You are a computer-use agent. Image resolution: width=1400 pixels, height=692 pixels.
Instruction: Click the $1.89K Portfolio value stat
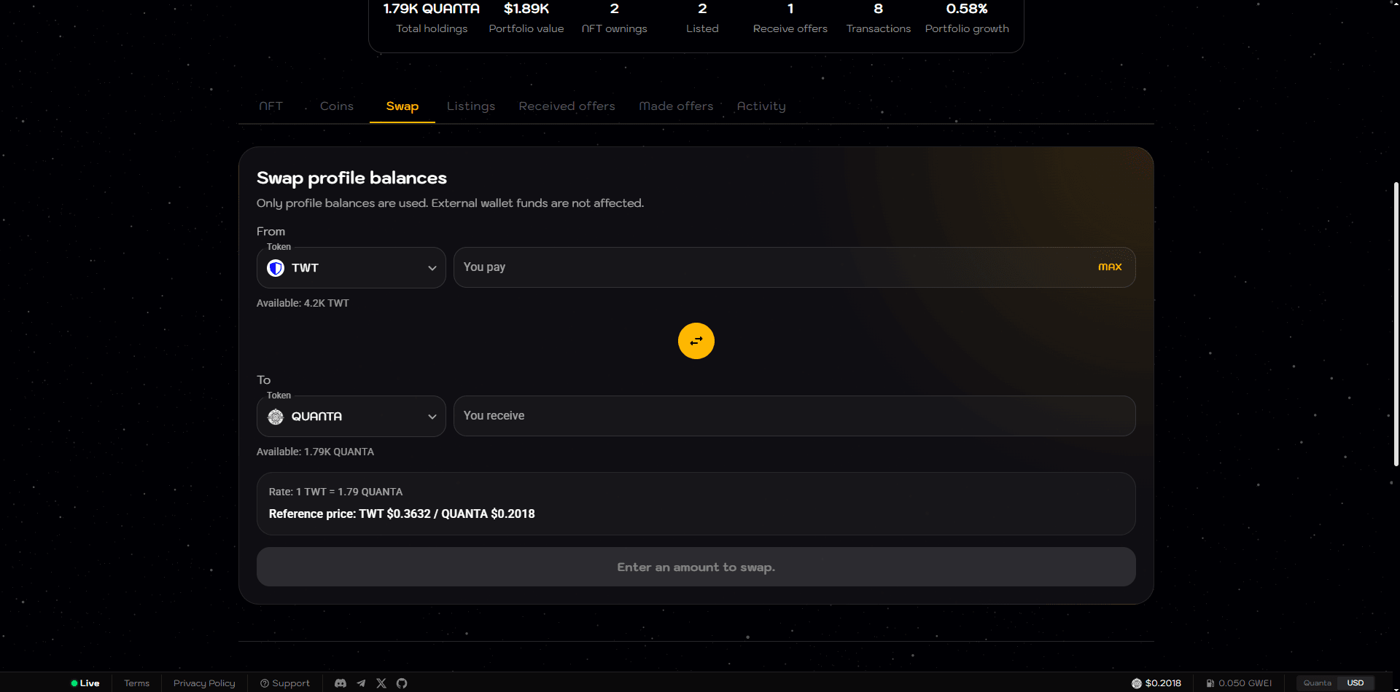(x=526, y=18)
